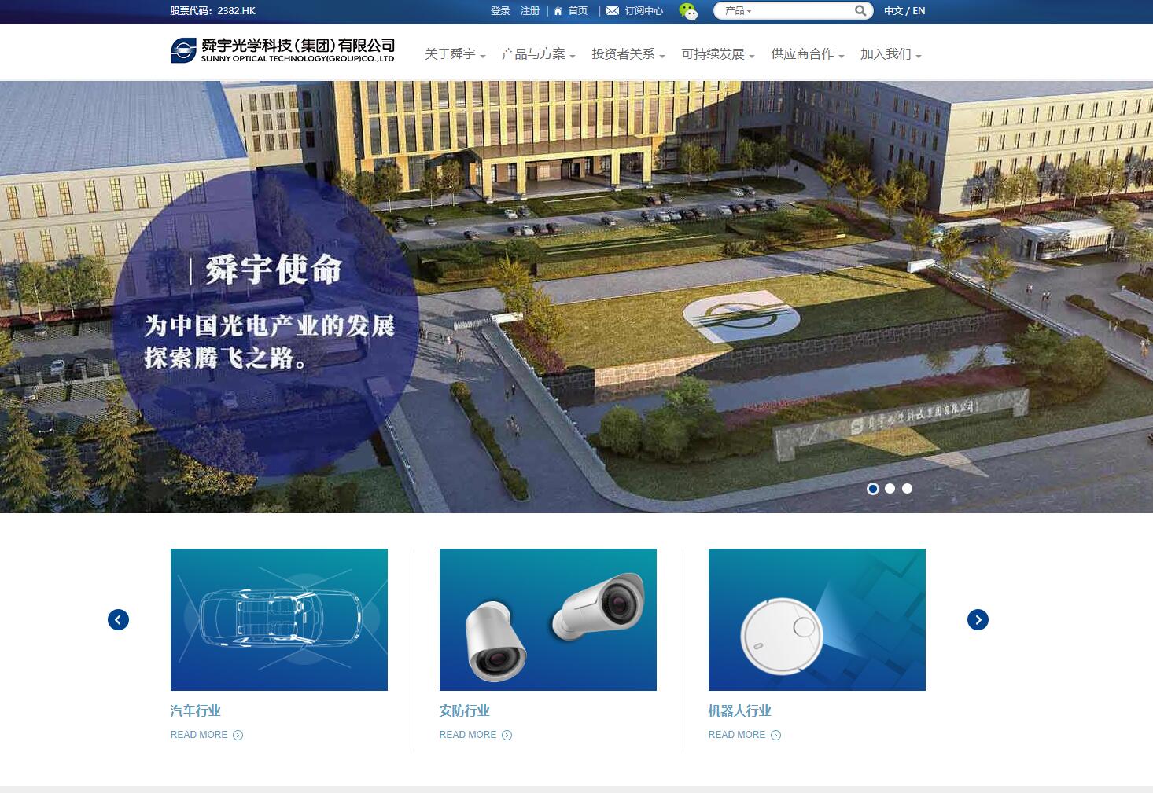Click the 安防行业 title
The width and height of the screenshot is (1153, 793).
[x=465, y=710]
